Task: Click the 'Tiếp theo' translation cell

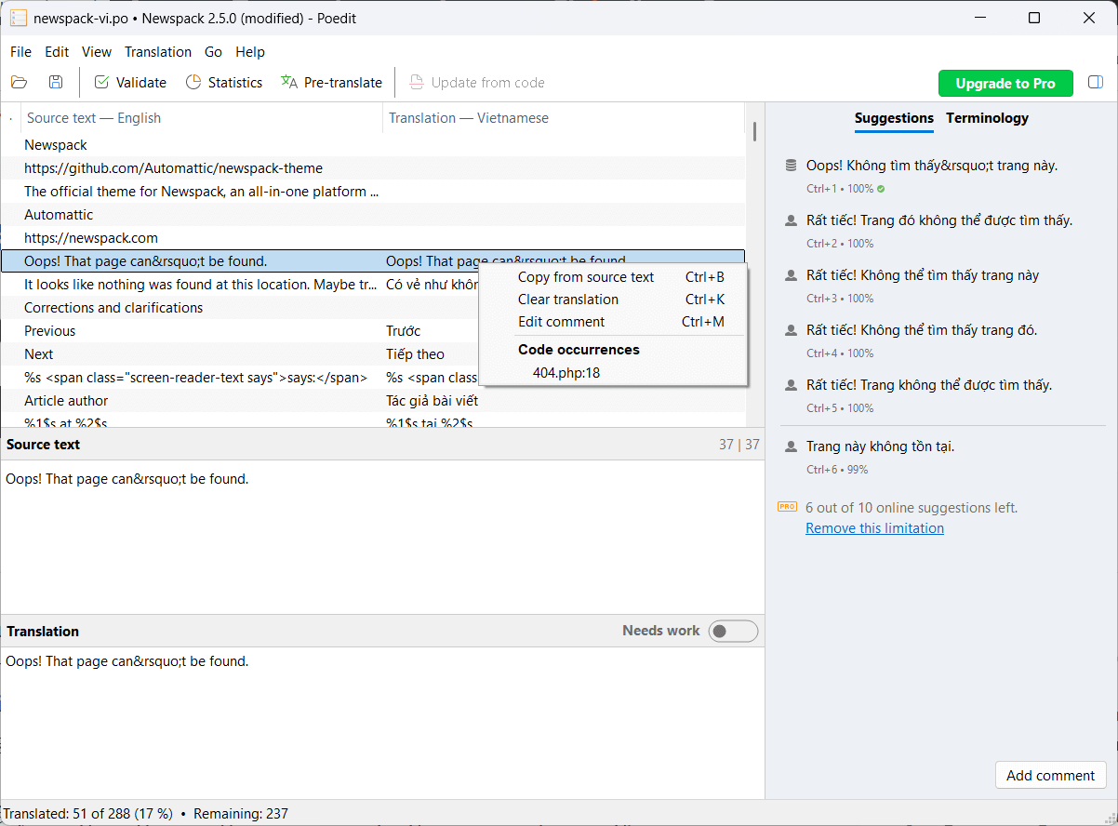Action: click(x=415, y=354)
